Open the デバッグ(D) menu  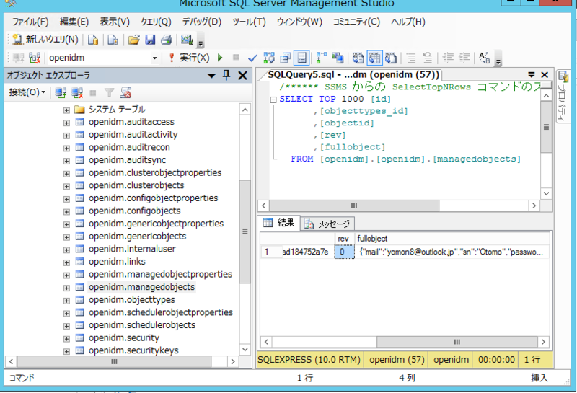(202, 22)
